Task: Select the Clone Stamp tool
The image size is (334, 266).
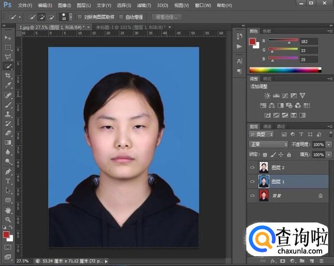Action: pyautogui.click(x=8, y=114)
